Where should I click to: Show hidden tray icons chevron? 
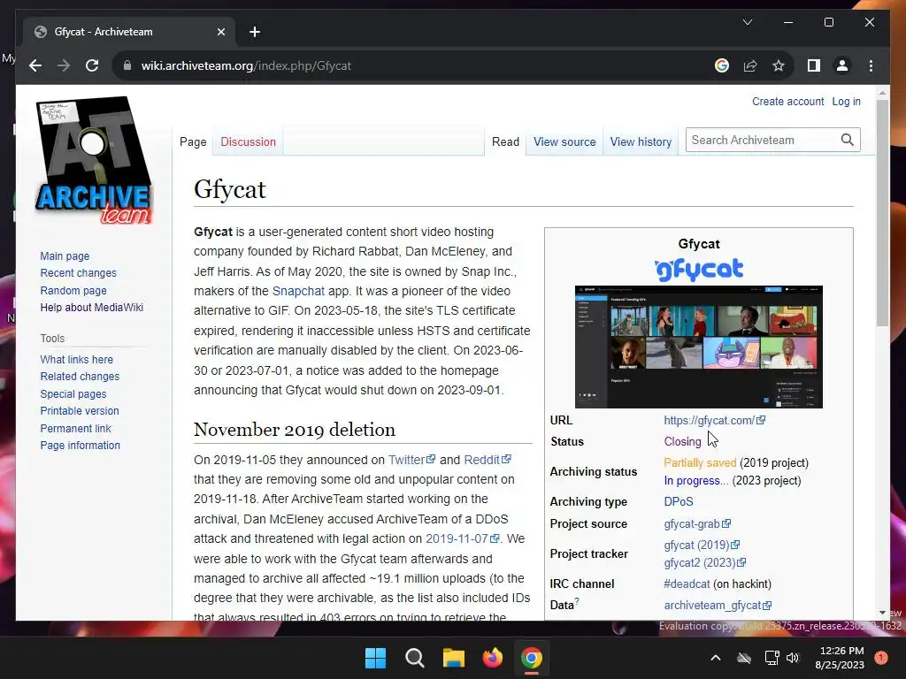pos(715,658)
